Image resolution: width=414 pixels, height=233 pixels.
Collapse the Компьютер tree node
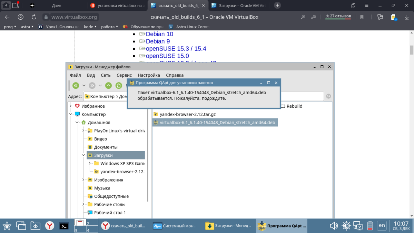71,114
